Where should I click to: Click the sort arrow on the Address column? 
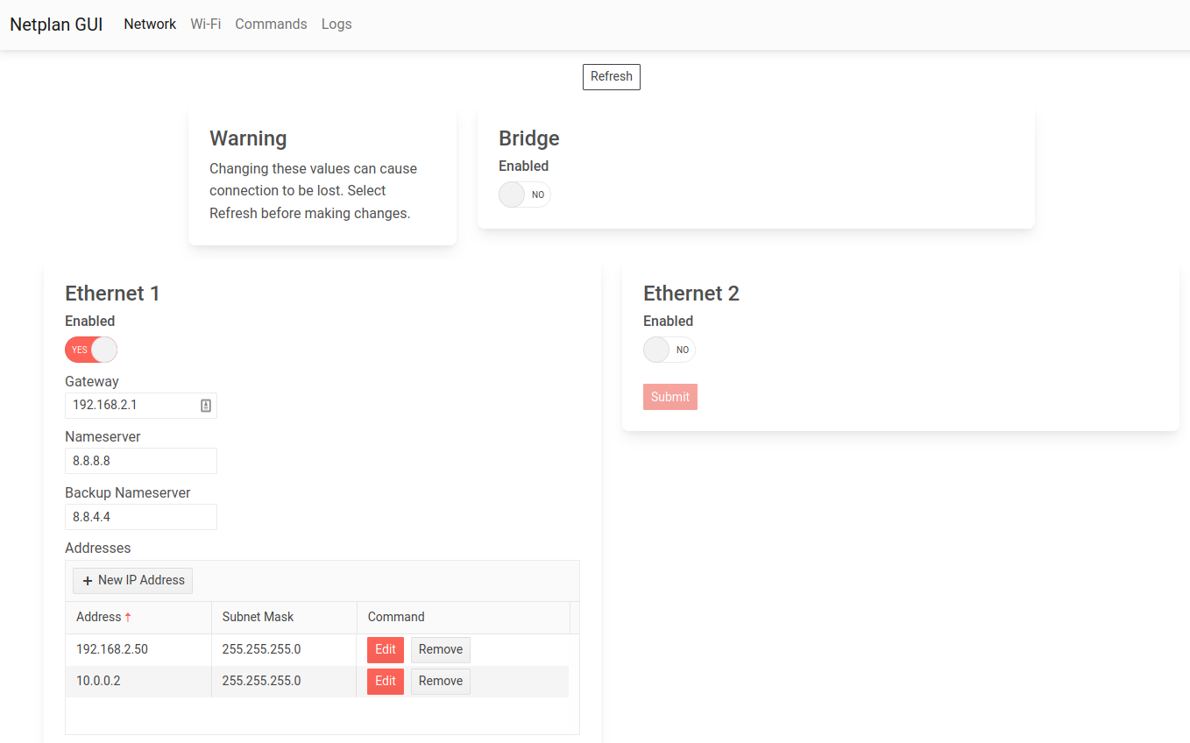[x=129, y=616]
